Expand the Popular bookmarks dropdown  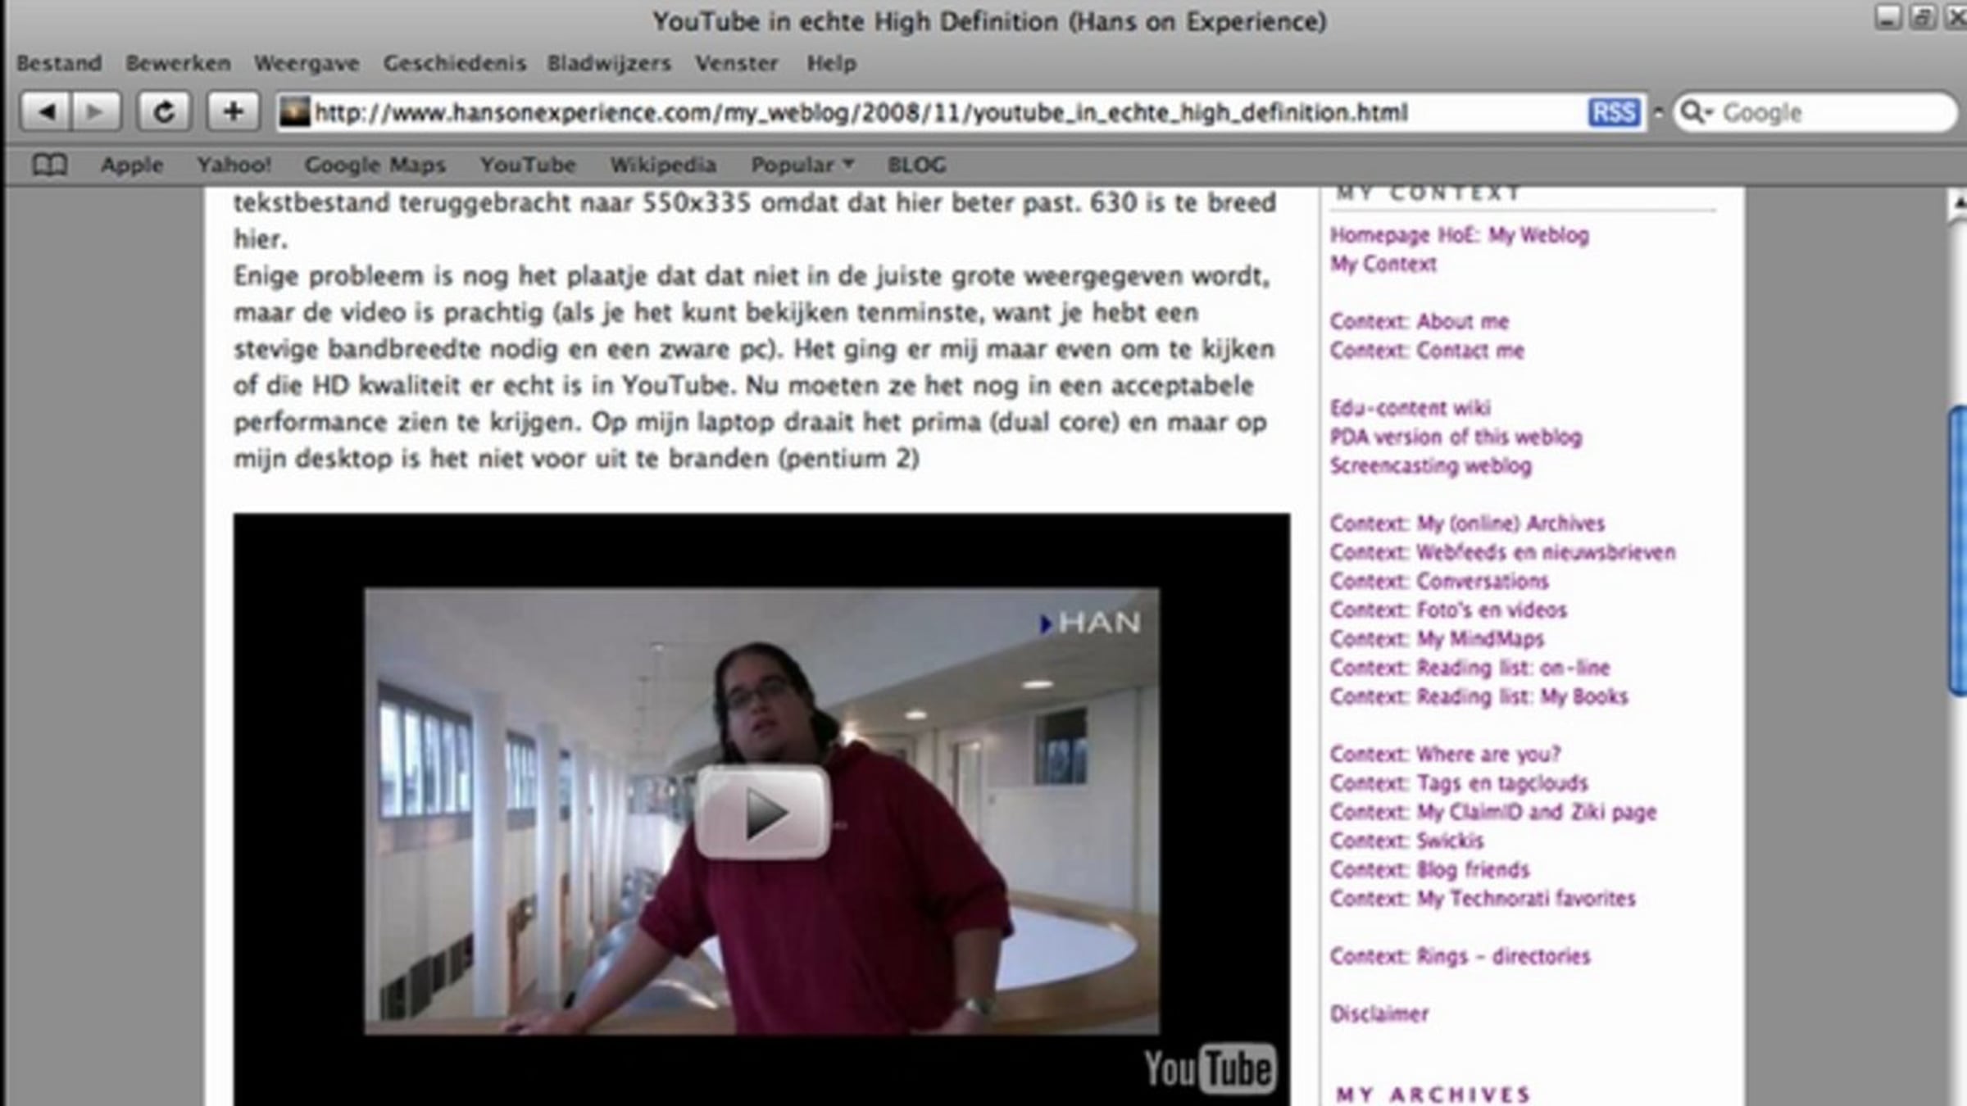(x=802, y=165)
